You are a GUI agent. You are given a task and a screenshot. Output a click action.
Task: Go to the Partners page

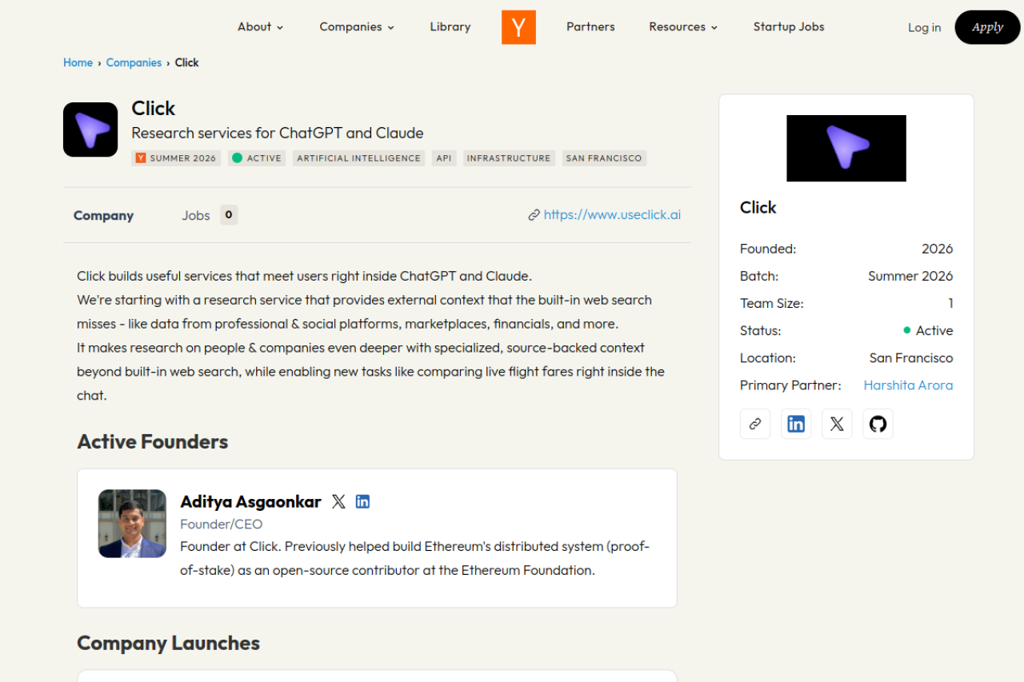coord(590,27)
